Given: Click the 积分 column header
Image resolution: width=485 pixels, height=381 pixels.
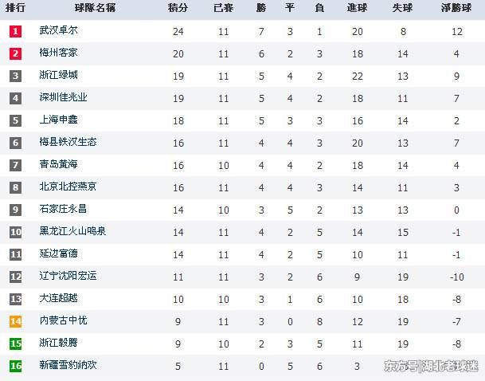Looking at the screenshot, I should pyautogui.click(x=178, y=9).
